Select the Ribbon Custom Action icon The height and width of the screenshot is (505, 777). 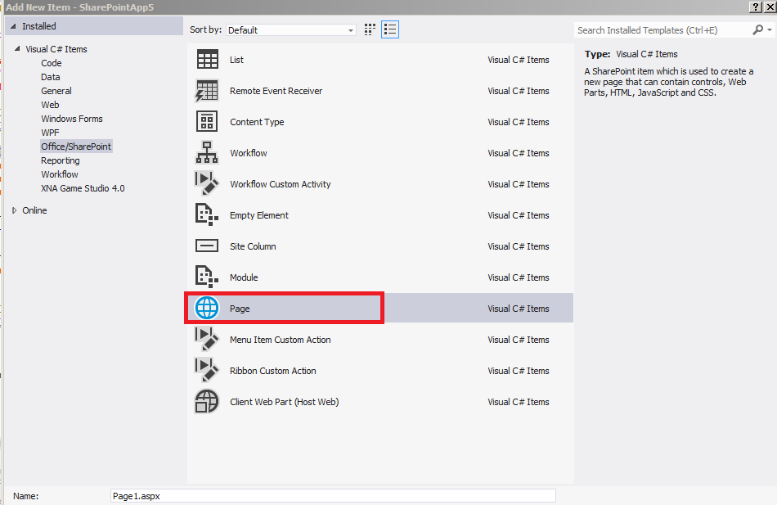pyautogui.click(x=207, y=371)
